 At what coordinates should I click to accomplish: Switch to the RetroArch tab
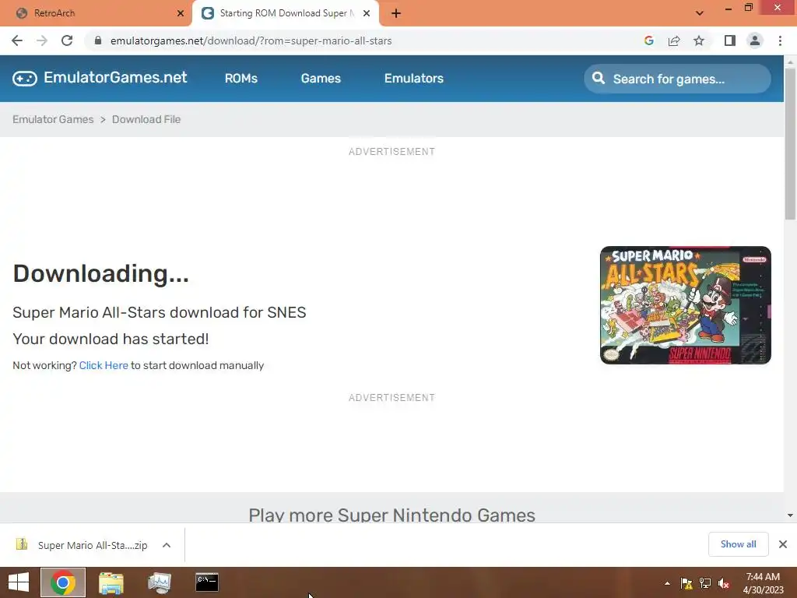pos(97,13)
